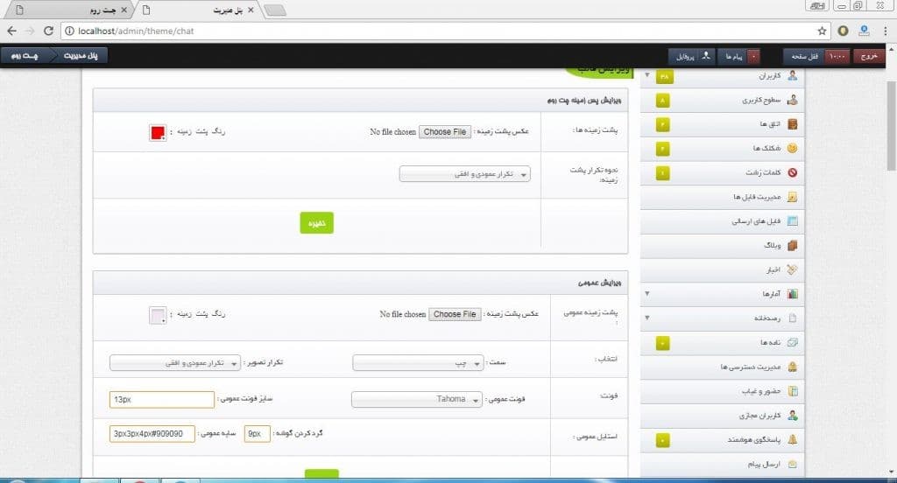Reload the page in the browser

pyautogui.click(x=49, y=31)
